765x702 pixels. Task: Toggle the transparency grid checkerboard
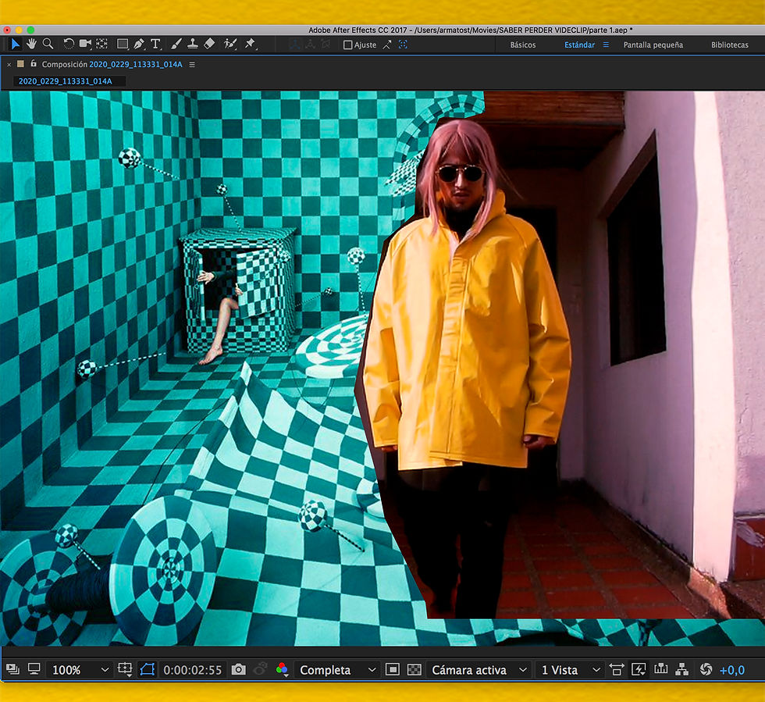point(415,669)
